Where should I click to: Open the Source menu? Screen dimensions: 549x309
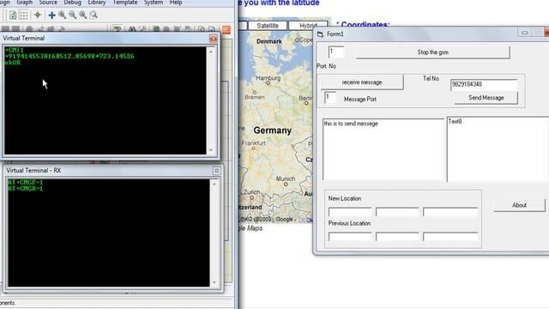(x=48, y=3)
